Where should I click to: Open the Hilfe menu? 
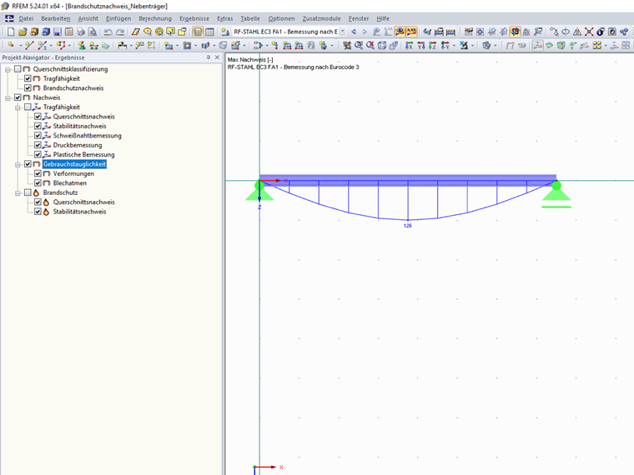pos(383,18)
